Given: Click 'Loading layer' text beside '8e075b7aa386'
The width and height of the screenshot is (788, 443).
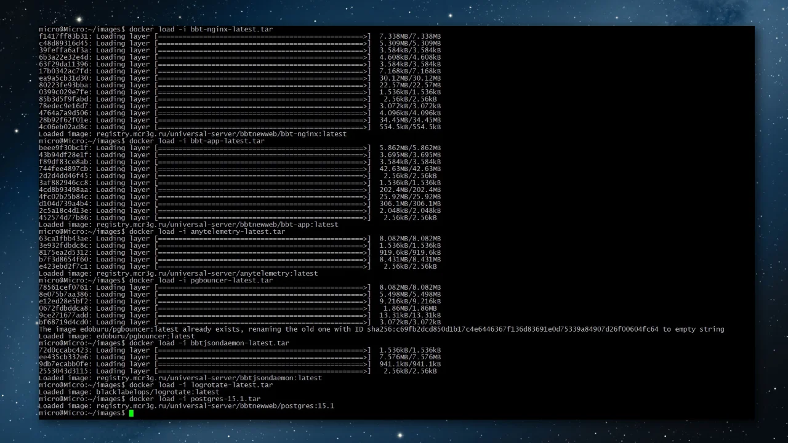Looking at the screenshot, I should tap(123, 294).
